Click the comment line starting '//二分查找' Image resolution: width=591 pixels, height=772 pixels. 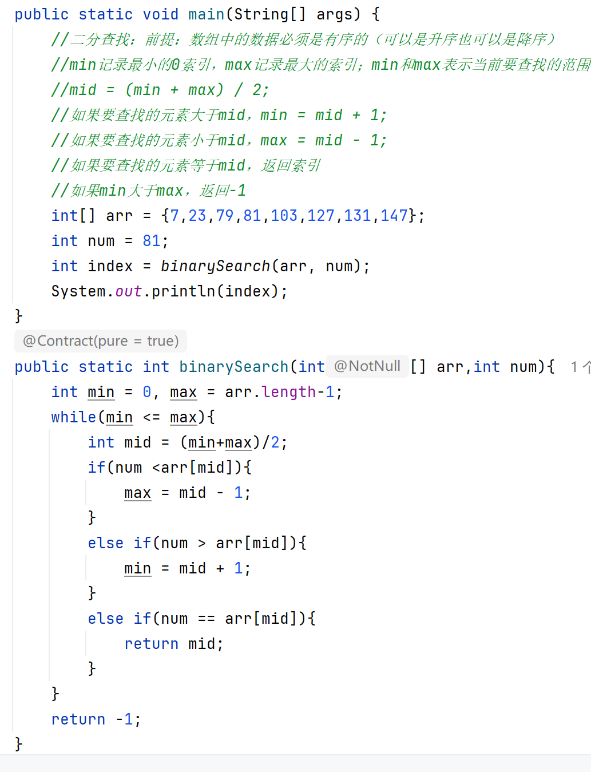[x=303, y=39]
